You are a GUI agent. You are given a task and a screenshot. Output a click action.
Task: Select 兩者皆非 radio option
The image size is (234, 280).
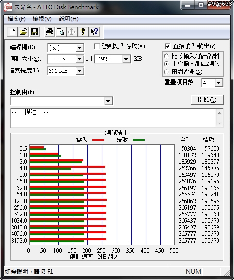(166, 72)
